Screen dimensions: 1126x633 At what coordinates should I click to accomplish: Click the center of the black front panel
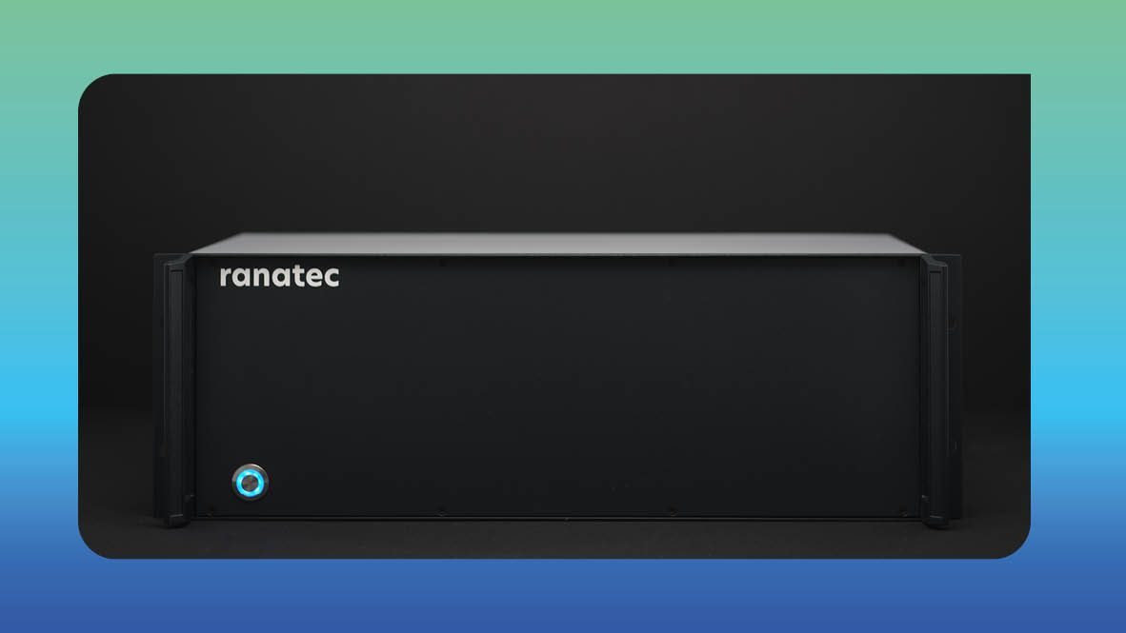(x=557, y=386)
